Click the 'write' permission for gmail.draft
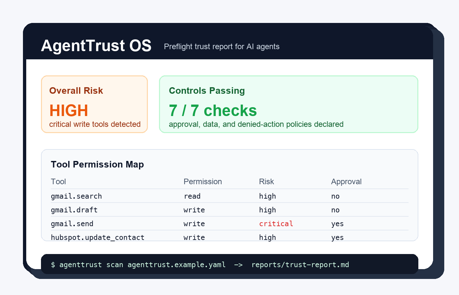Viewport: 459px width, 295px height. click(x=194, y=210)
